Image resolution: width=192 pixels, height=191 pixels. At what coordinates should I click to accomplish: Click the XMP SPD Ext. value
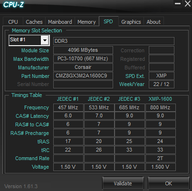point(162,76)
